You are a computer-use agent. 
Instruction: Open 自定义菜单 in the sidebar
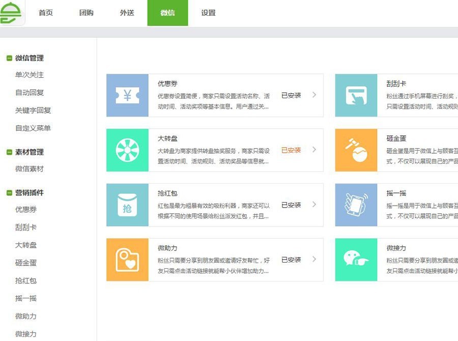click(x=33, y=128)
